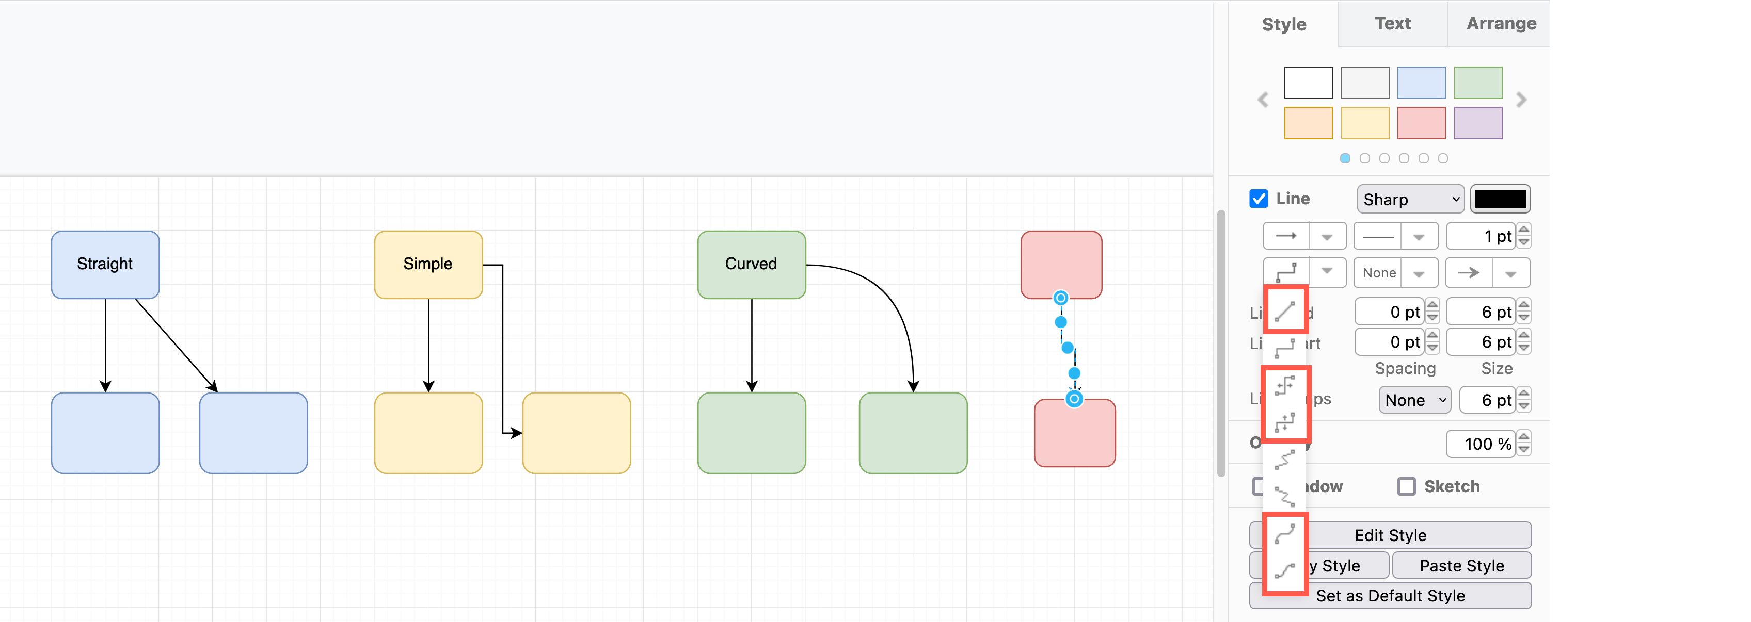Click the Edit Style button
Screen dimensions: 1751x622
pyautogui.click(x=1390, y=534)
